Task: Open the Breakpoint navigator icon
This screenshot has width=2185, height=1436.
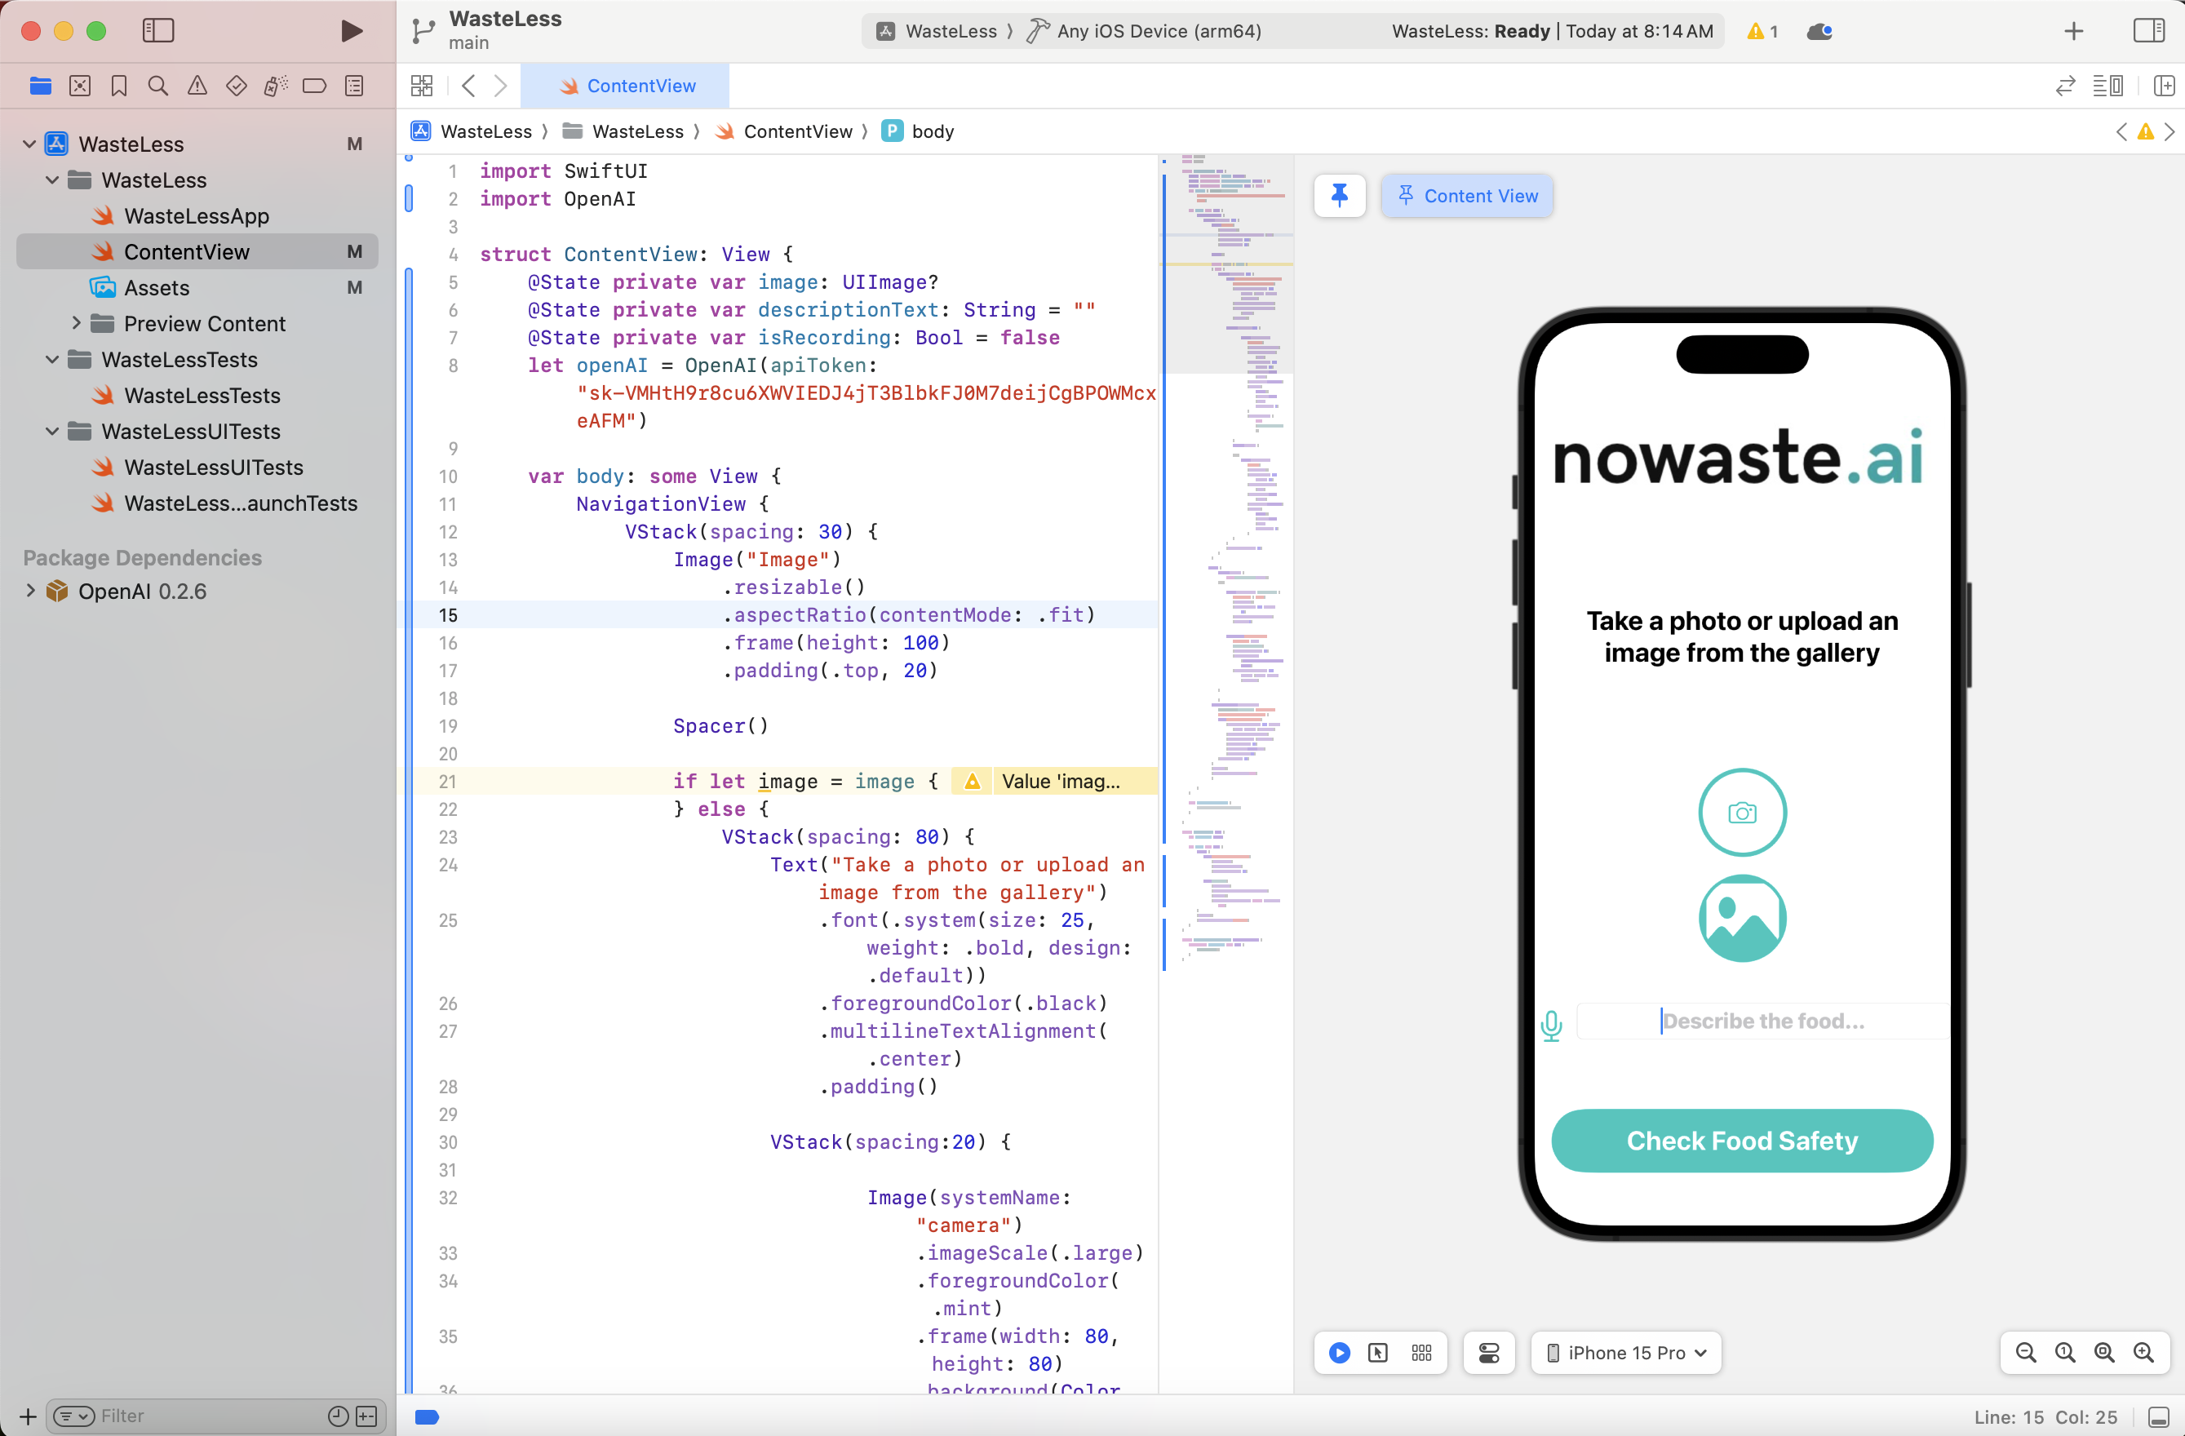Action: [314, 86]
